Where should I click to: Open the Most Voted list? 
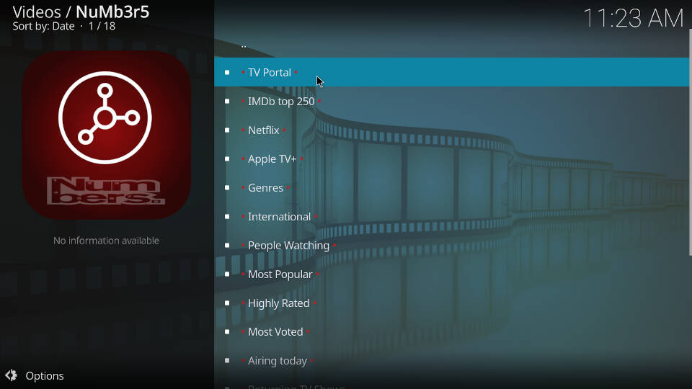pos(451,331)
